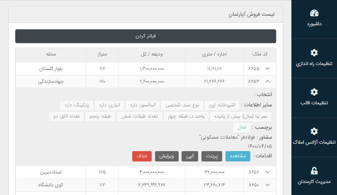This screenshot has height=195, width=337.
Task: Click the واحد در طبقه: چهار tag
Action: click(186, 117)
